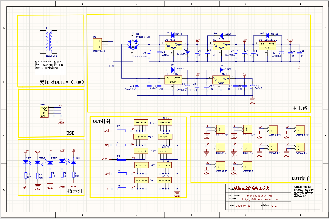Select the D6 1N4148 diode symbol

[221, 69]
